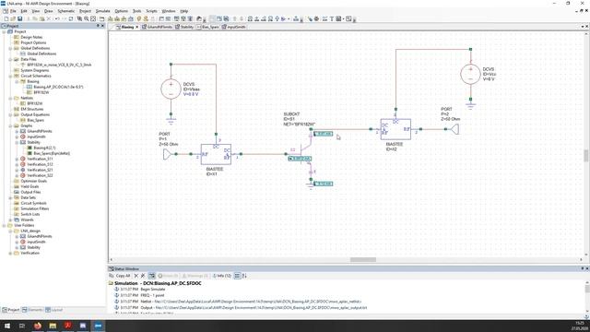The height and width of the screenshot is (332, 590).
Task: Collapse the Global Definitions folder
Action: 10,48
